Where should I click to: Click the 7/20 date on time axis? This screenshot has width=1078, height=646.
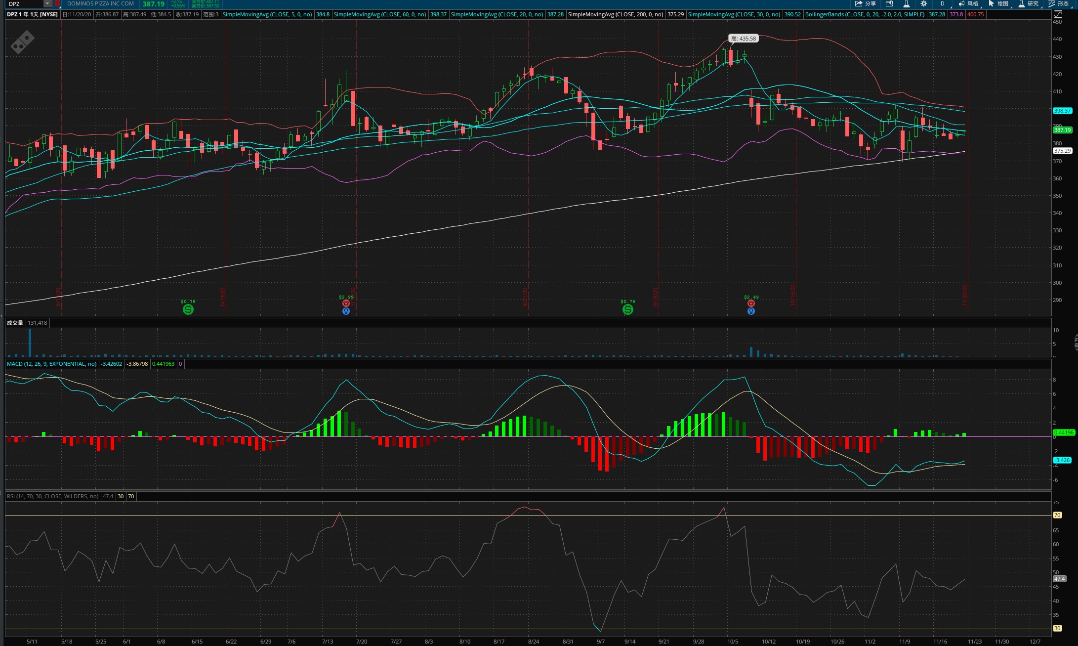[362, 642]
